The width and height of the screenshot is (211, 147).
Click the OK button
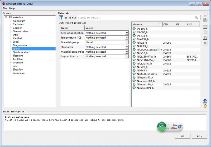pos(183,136)
